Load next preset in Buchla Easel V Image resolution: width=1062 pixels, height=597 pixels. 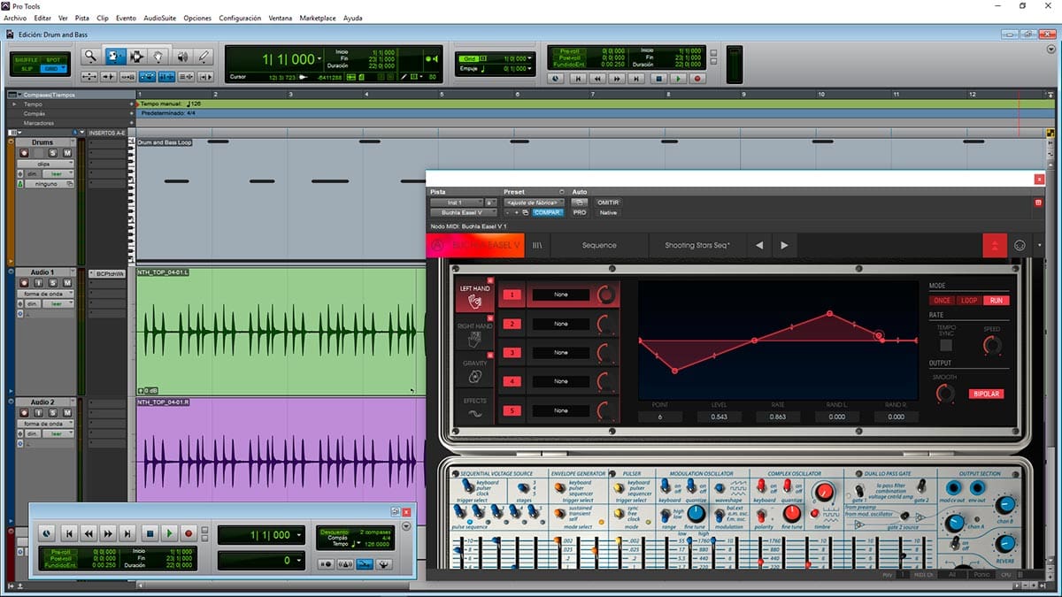click(x=784, y=245)
